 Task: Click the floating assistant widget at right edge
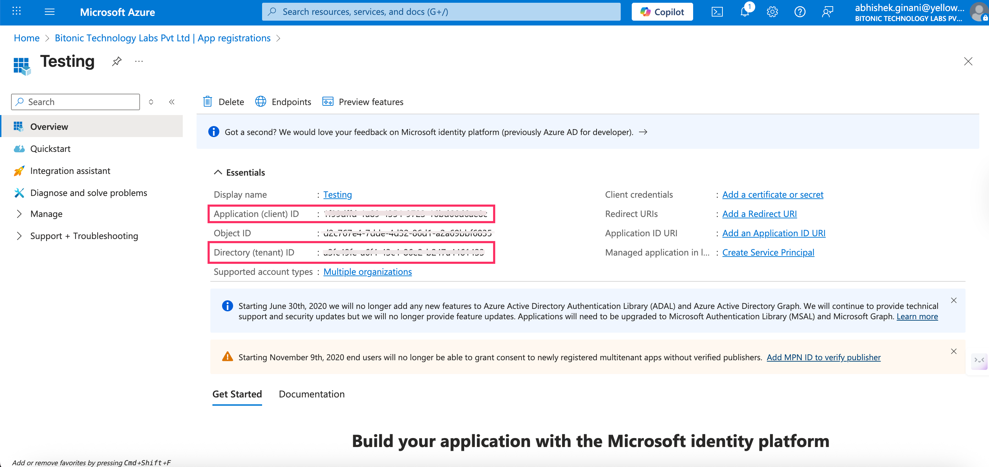(x=979, y=361)
